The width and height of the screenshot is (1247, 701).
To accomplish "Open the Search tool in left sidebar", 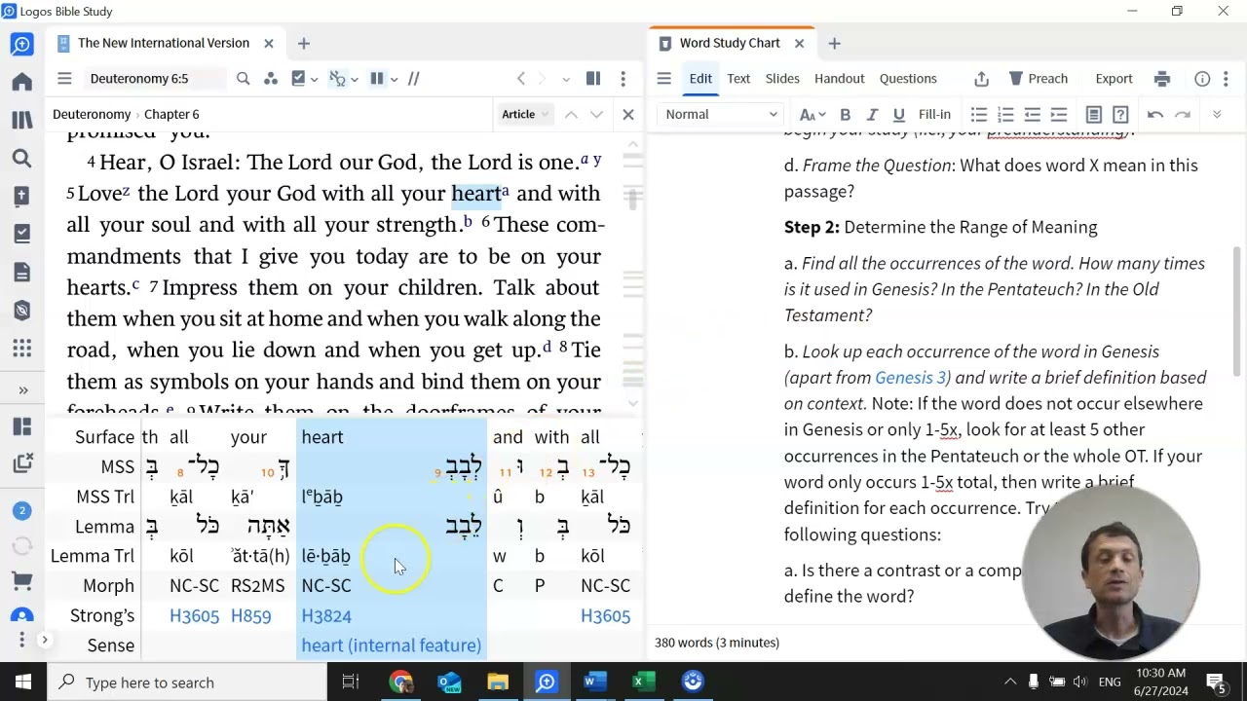I will (x=21, y=159).
